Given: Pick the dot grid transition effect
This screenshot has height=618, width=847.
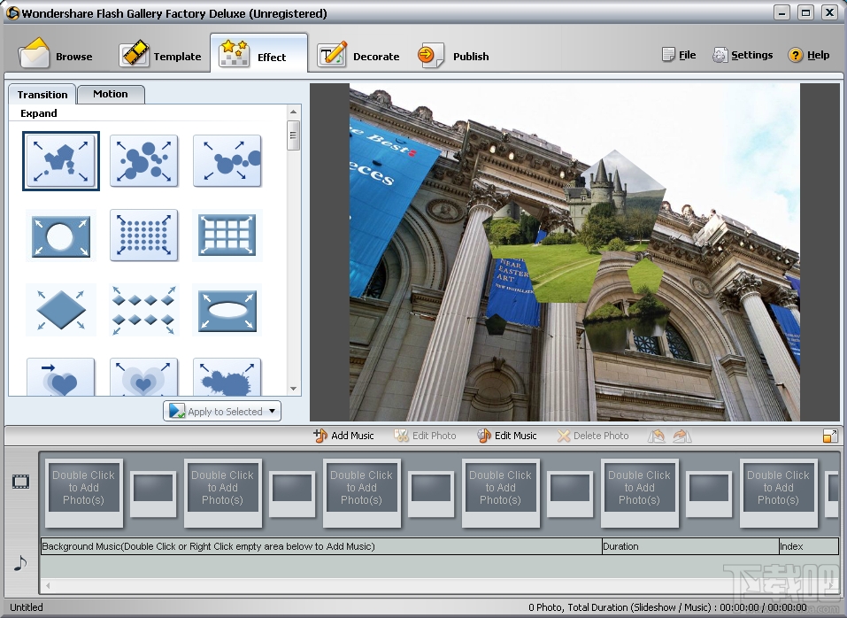Looking at the screenshot, I should point(143,236).
